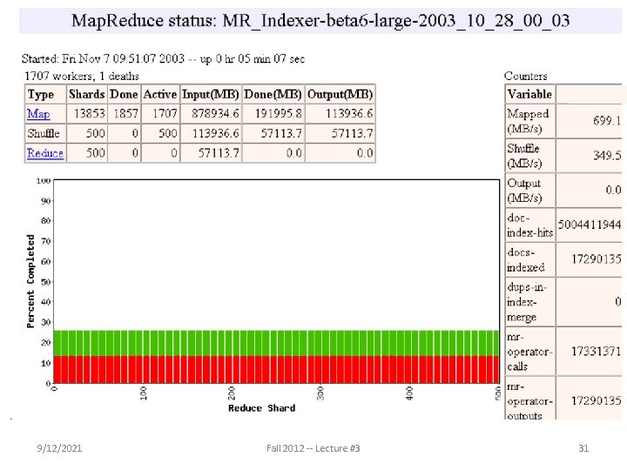Select the Output (MB/s) counter label
The width and height of the screenshot is (627, 470).
[524, 191]
